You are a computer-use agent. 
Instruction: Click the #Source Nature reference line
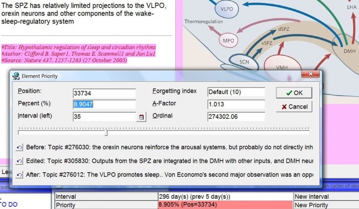click(x=64, y=60)
